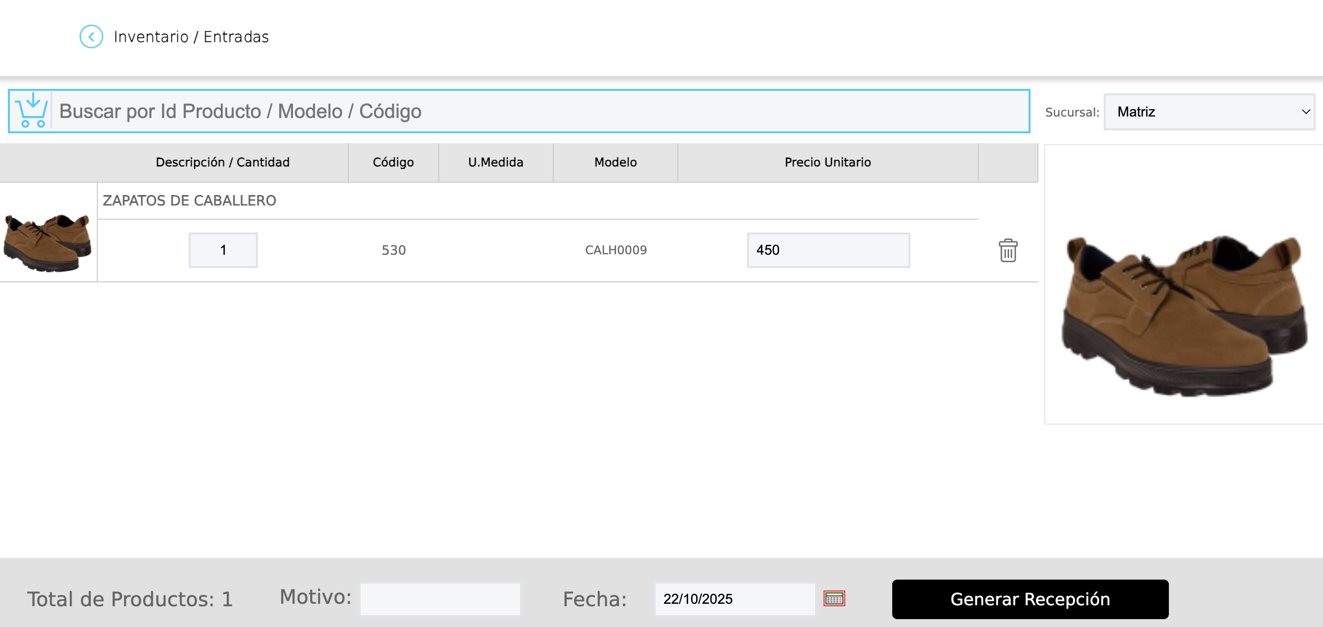Edit the unit price field 450
This screenshot has height=627, width=1323.
coord(828,250)
